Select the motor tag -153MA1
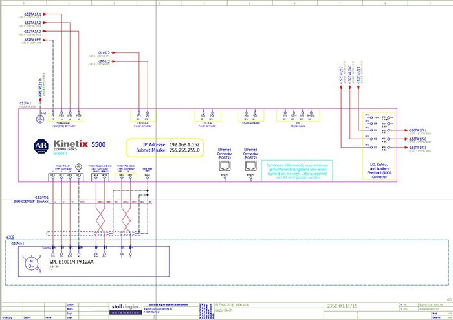This screenshot has width=453, height=320. (17, 244)
